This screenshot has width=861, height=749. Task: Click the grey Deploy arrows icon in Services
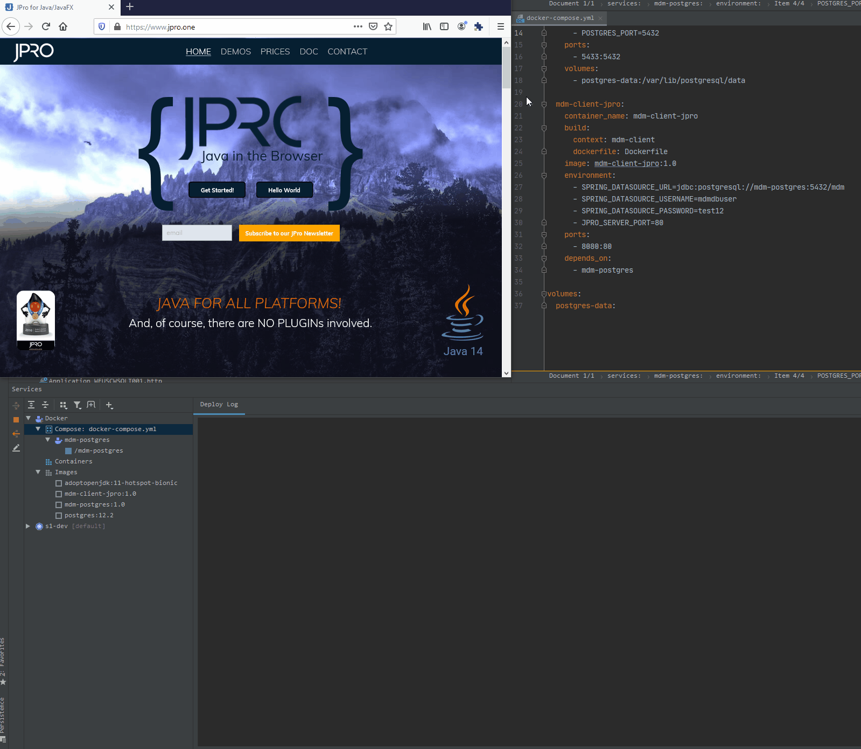tap(16, 405)
